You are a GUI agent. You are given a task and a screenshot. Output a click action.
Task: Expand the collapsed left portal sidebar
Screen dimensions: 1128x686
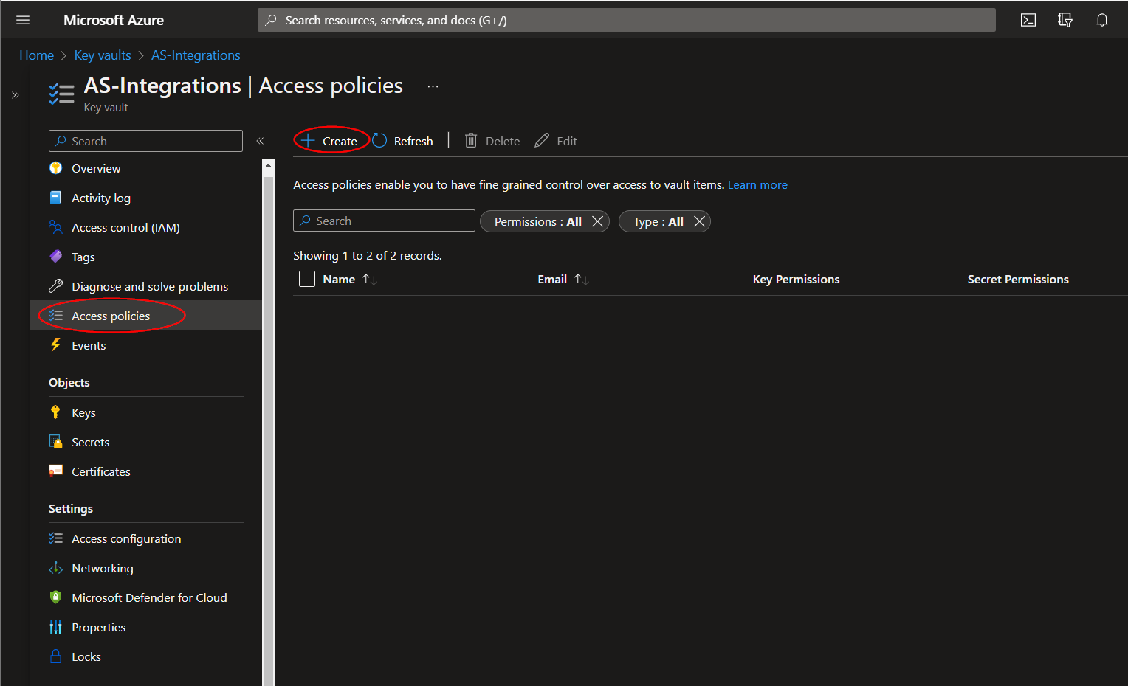tap(16, 95)
